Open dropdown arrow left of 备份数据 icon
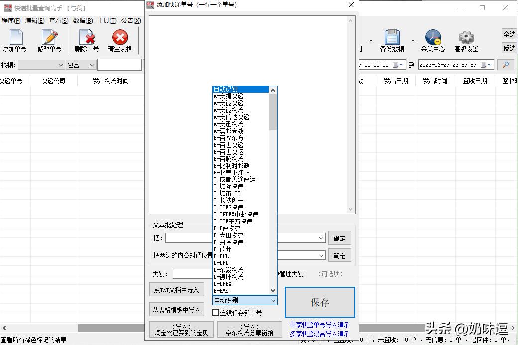This screenshot has width=518, height=345. pos(371,41)
